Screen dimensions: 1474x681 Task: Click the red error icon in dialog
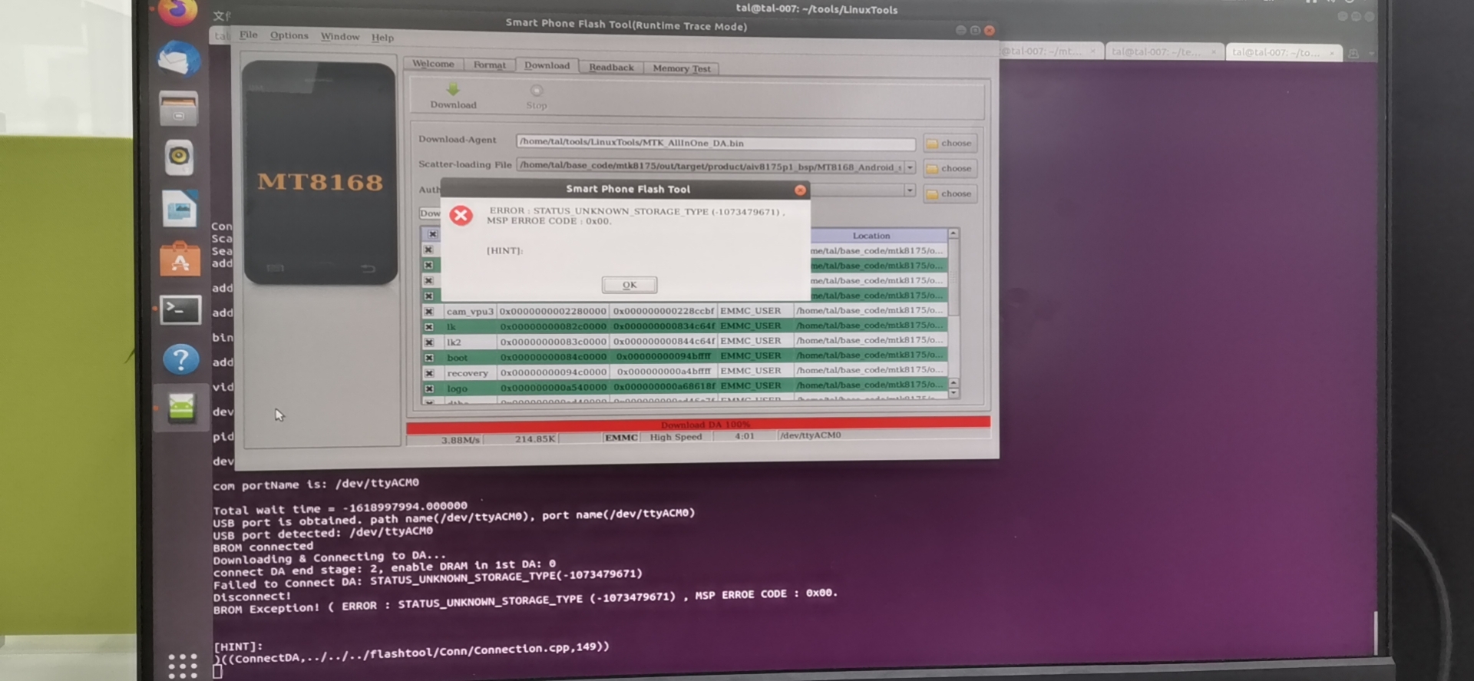(x=461, y=215)
